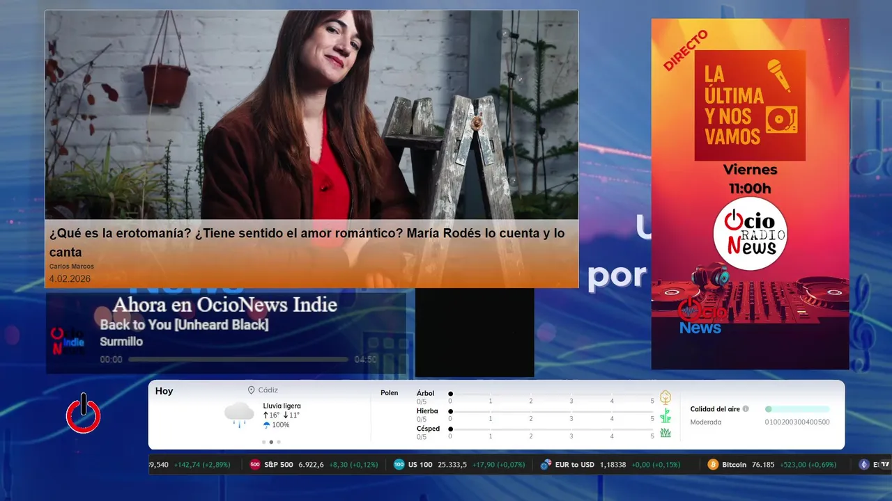Click the Hoy weather heading
The height and width of the screenshot is (501, 892).
(164, 391)
